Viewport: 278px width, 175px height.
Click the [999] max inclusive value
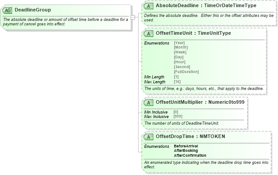178,116
